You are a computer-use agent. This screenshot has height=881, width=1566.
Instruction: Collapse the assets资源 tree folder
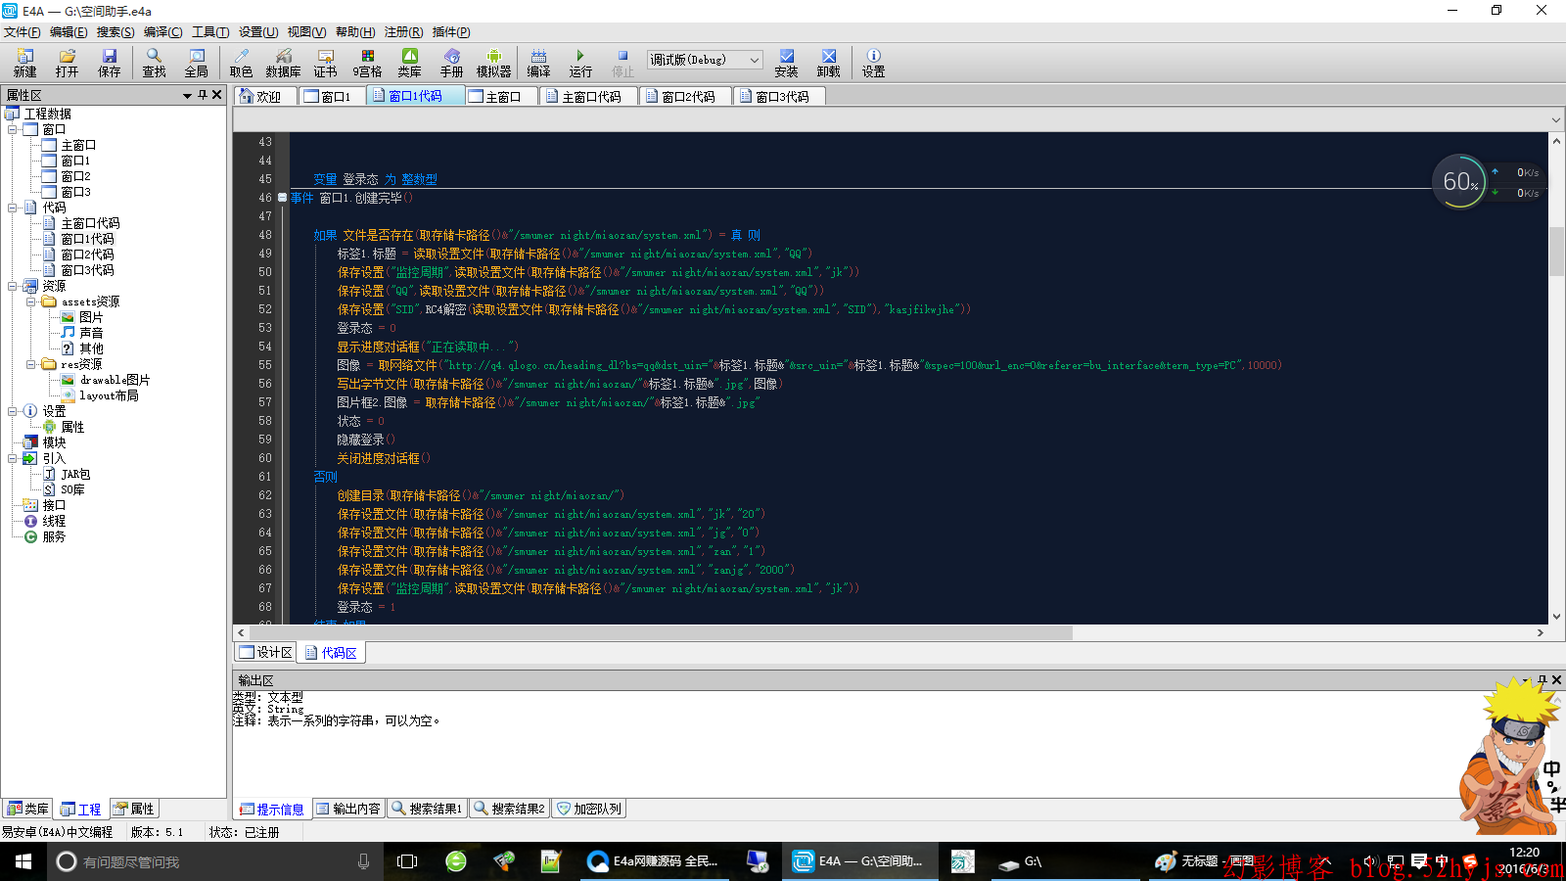[x=31, y=301]
